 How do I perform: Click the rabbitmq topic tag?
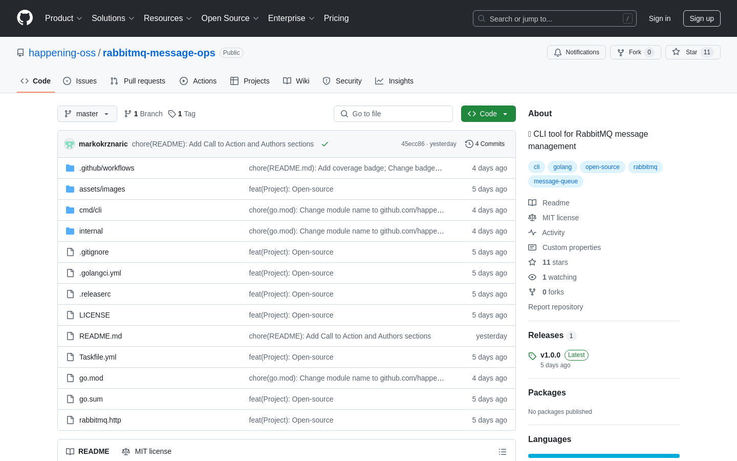pos(645,167)
